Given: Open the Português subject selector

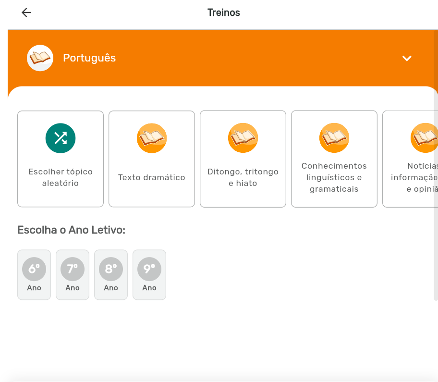Looking at the screenshot, I should point(89,58).
